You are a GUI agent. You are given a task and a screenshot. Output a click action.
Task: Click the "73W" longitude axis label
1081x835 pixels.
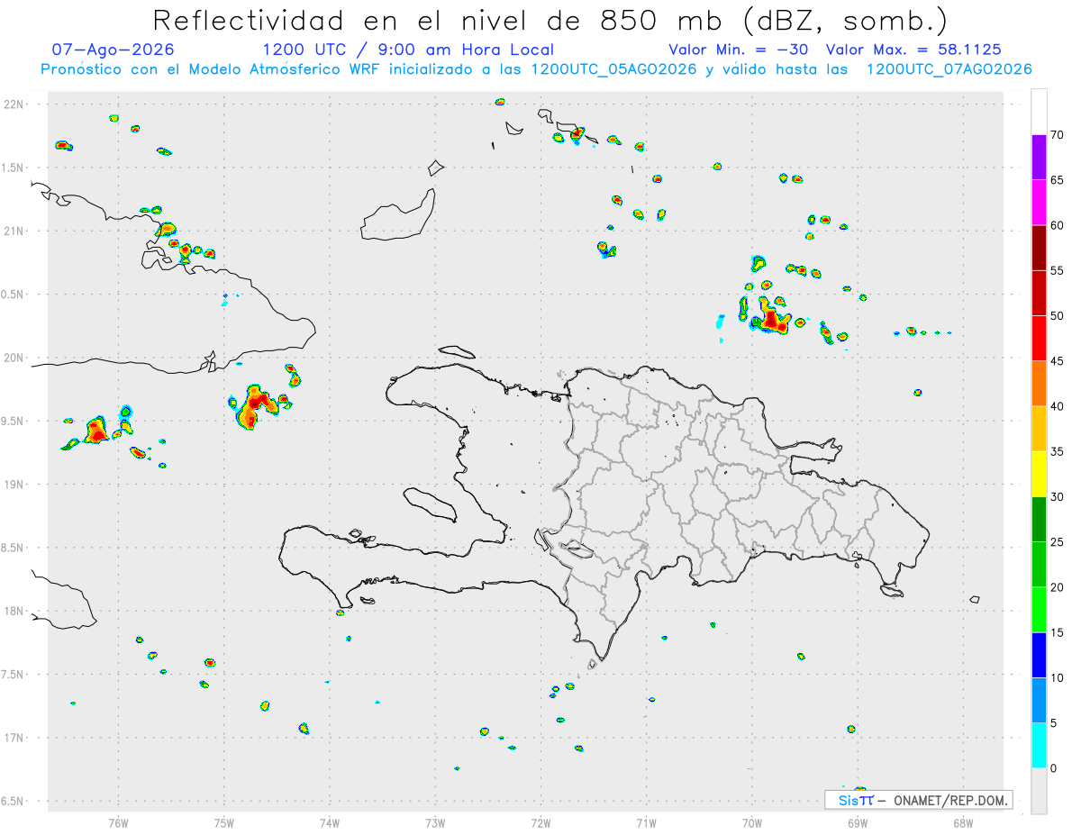click(x=435, y=822)
